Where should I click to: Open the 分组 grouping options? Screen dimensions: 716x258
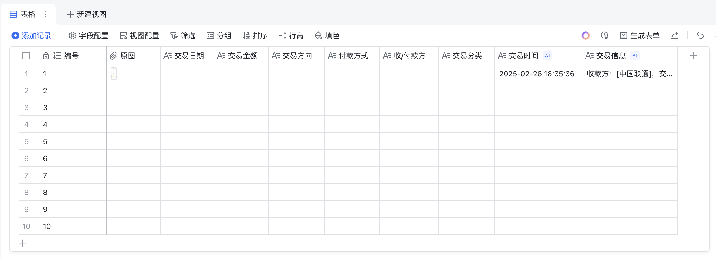point(219,35)
